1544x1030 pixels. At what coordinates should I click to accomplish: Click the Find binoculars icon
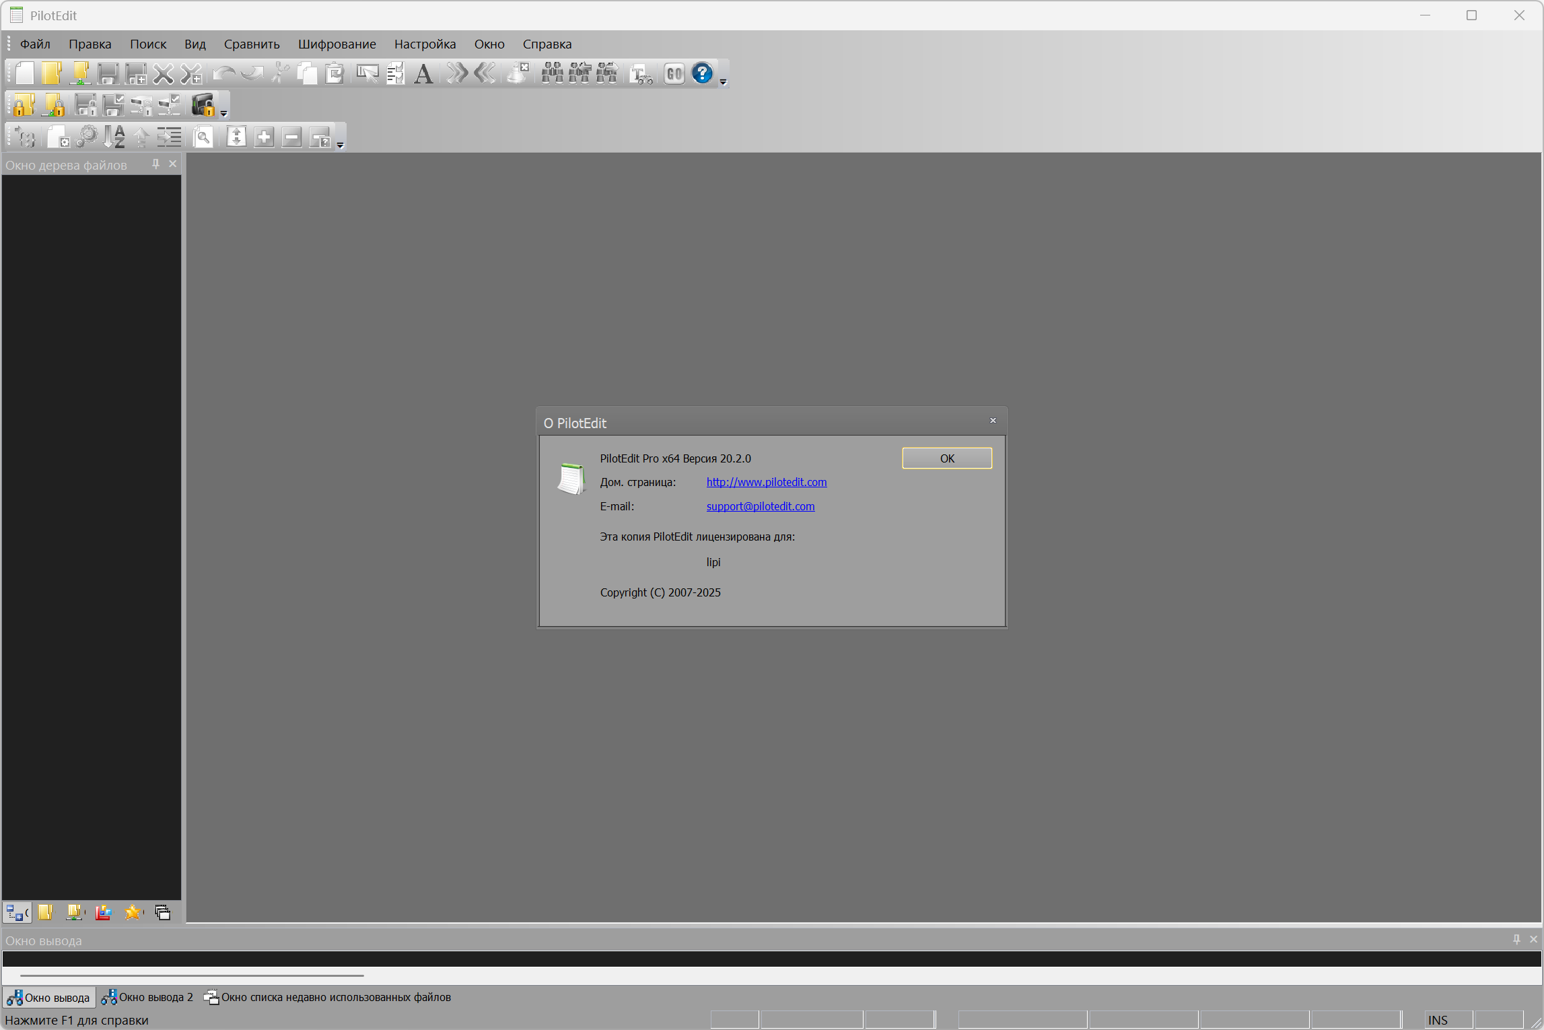click(552, 73)
